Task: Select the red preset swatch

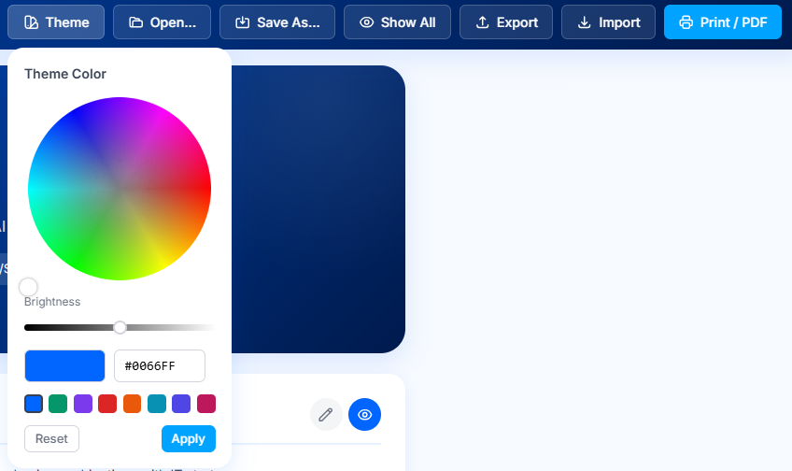Action: click(107, 404)
